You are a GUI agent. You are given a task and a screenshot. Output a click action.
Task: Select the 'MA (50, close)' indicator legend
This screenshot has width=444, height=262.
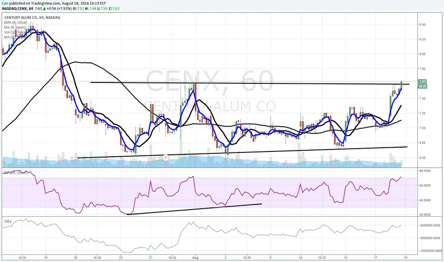(16, 37)
